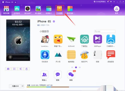This screenshot has height=91, width=125.
Task: Click the share button under phone preview
Action: [x=20, y=69]
